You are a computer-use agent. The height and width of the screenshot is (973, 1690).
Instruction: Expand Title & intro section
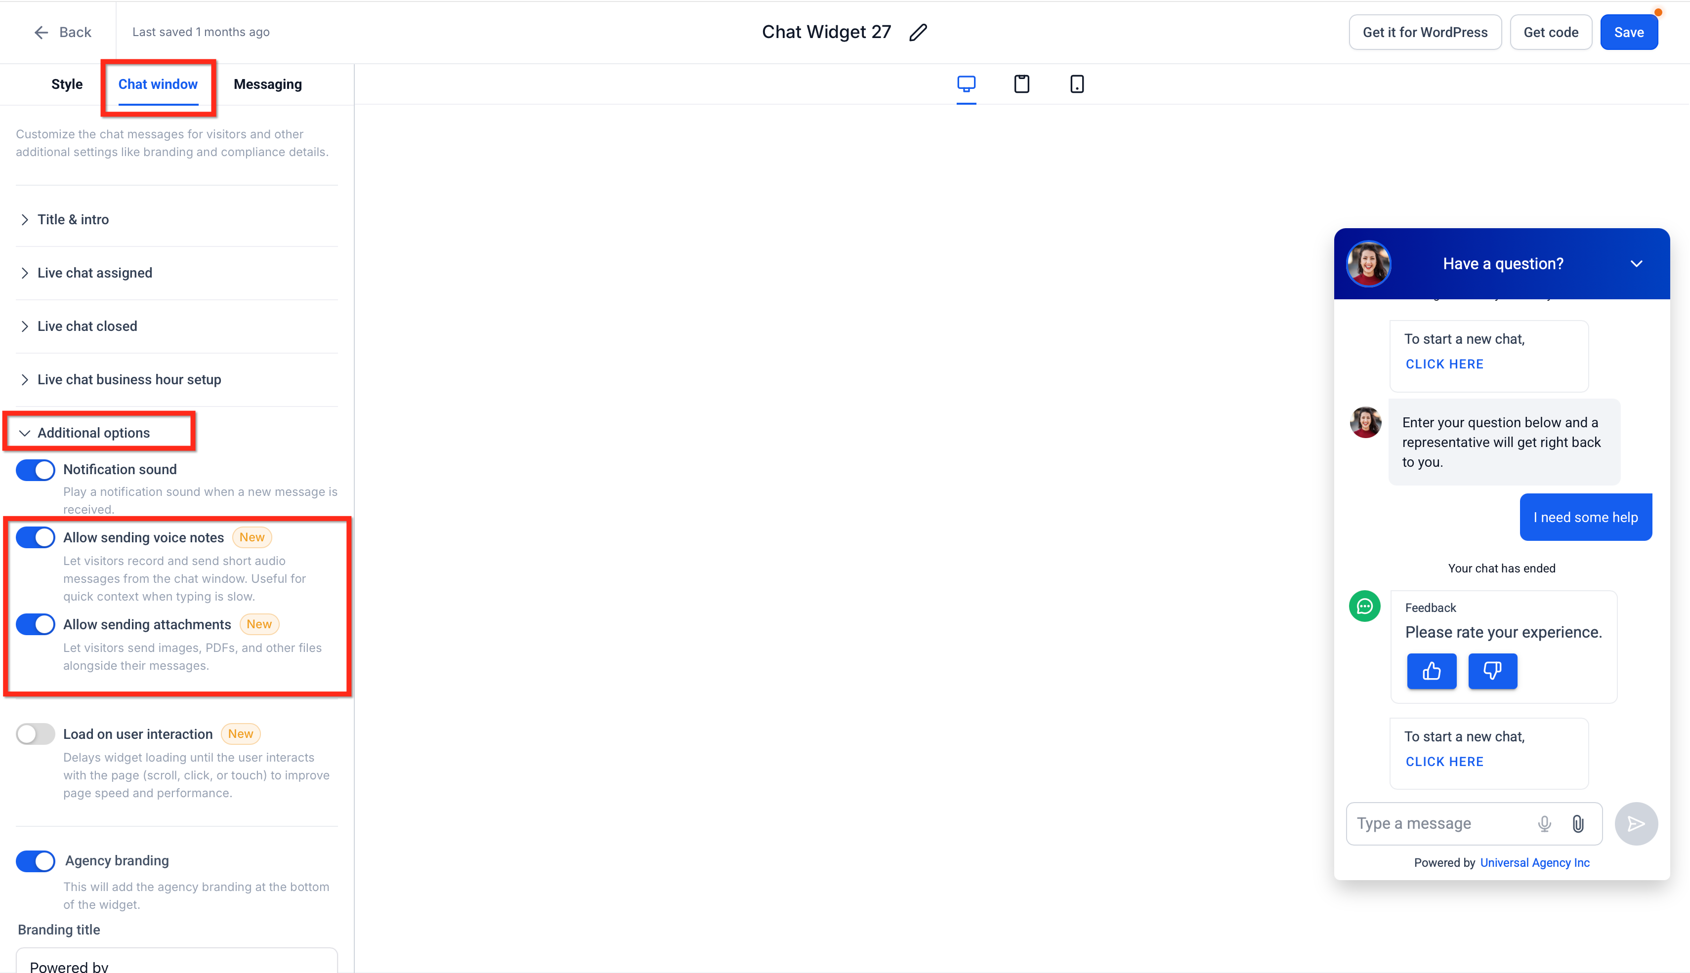coord(176,219)
